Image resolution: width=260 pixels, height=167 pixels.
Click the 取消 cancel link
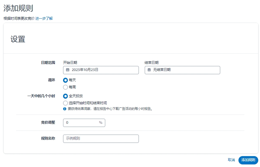[x=231, y=160]
